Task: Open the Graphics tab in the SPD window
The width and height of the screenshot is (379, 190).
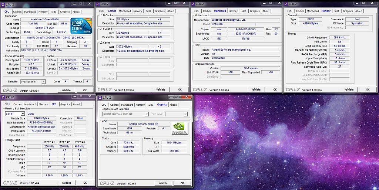Action: pyautogui.click(x=65, y=104)
